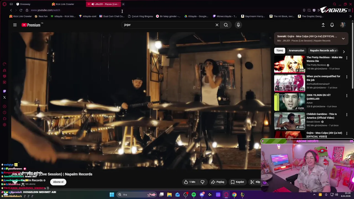Open the YouTube account avatar menu
354x199 pixels.
(343, 25)
